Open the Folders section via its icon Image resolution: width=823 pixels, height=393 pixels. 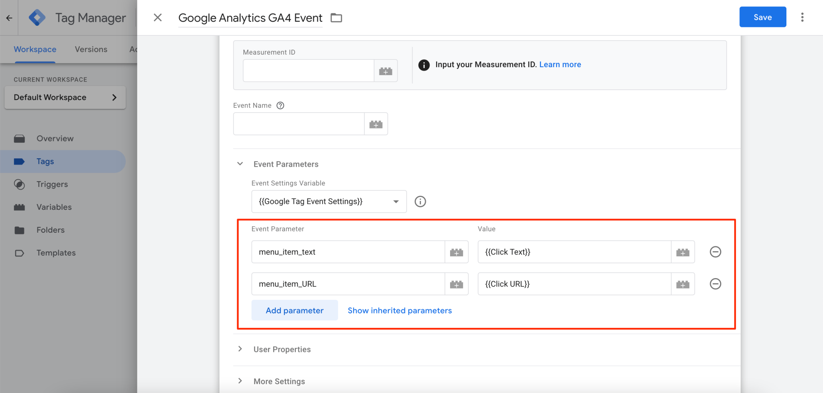click(20, 230)
